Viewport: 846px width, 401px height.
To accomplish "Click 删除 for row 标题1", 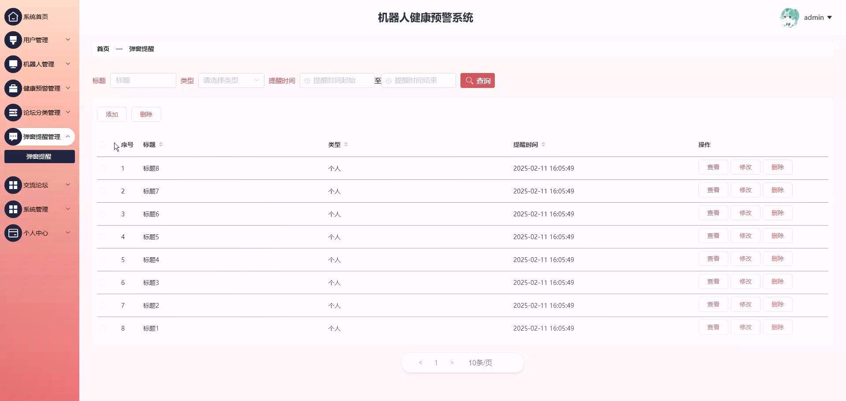I will click(778, 327).
